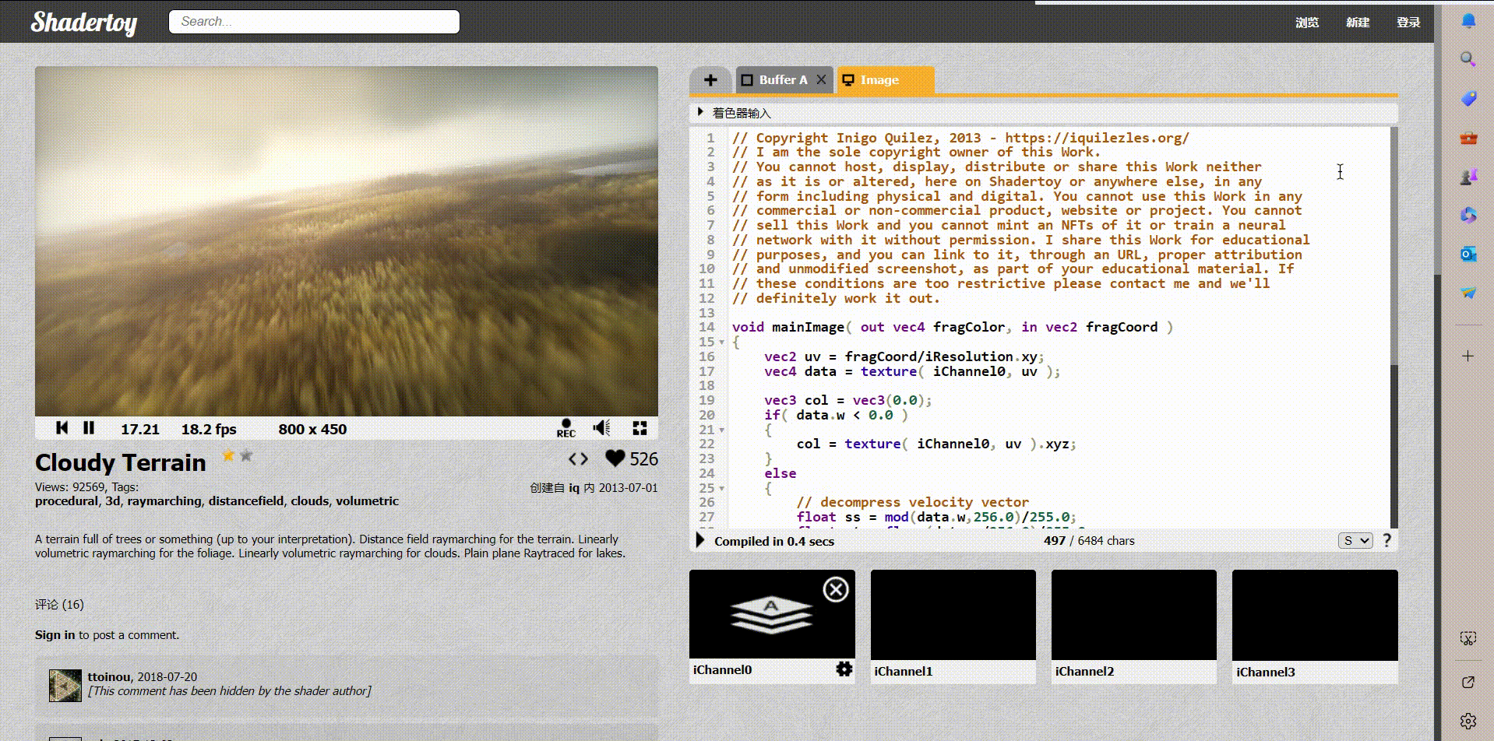Click the clouds tag
Image resolution: width=1494 pixels, height=741 pixels.
point(309,501)
